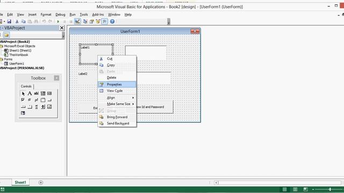Viewport: 344px width, 193px height.
Task: Pick the TextBox control in Toolbox
Action: pos(36,93)
